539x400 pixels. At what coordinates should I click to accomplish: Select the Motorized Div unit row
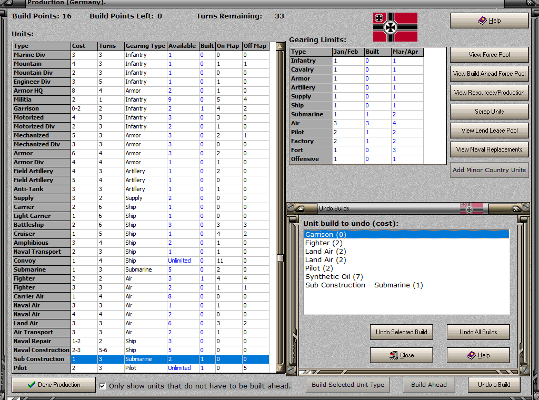point(141,126)
